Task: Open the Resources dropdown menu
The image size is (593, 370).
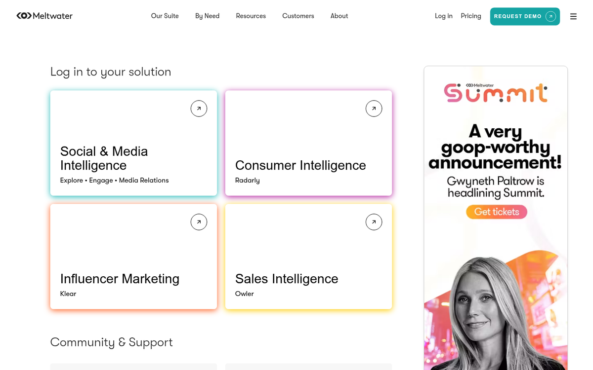Action: (251, 16)
